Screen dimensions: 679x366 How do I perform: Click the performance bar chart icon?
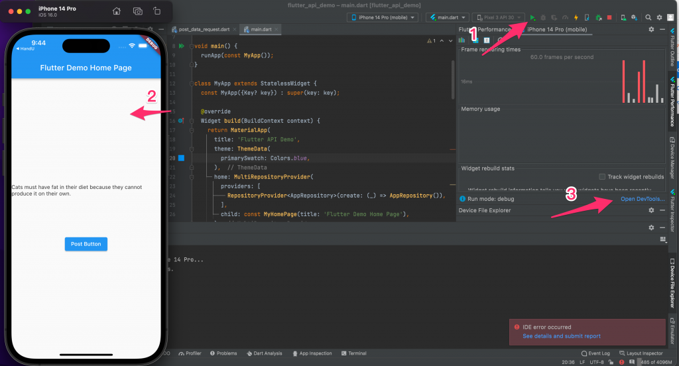pyautogui.click(x=462, y=40)
